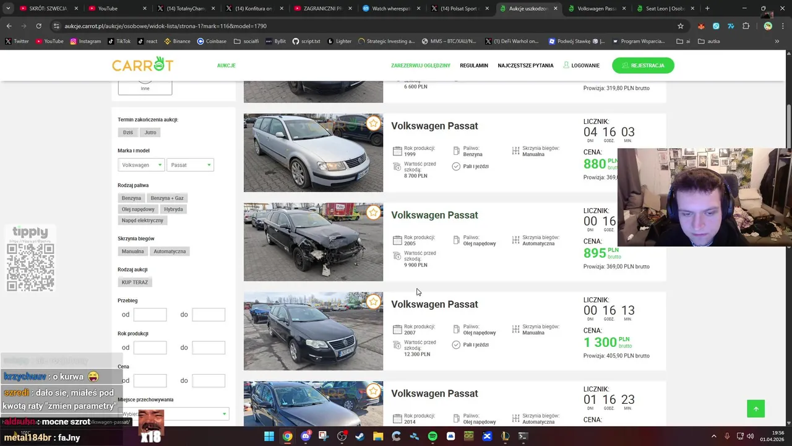Switch to the Watch wherespati tab
Image resolution: width=792 pixels, height=446 pixels.
(390, 9)
